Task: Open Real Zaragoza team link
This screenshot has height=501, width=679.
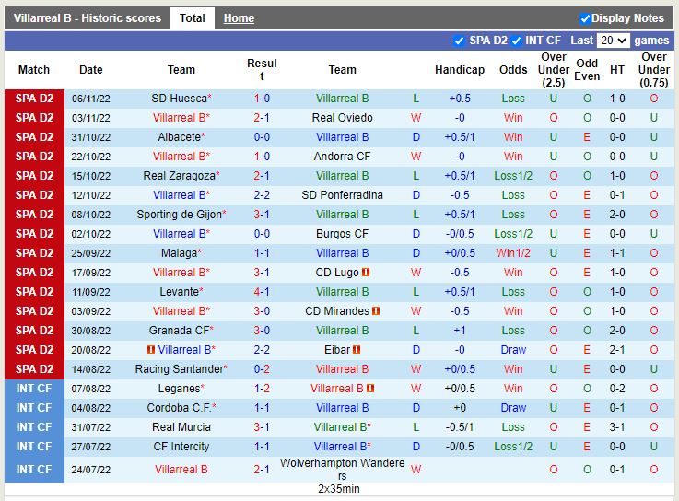Action: [x=180, y=176]
